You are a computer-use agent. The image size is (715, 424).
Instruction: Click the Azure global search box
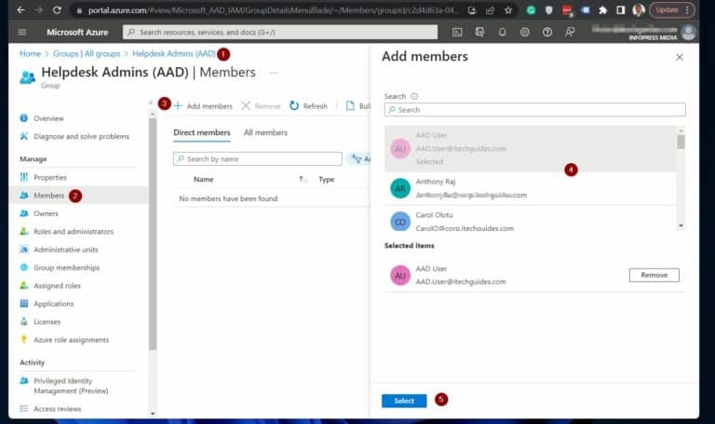[x=280, y=32]
